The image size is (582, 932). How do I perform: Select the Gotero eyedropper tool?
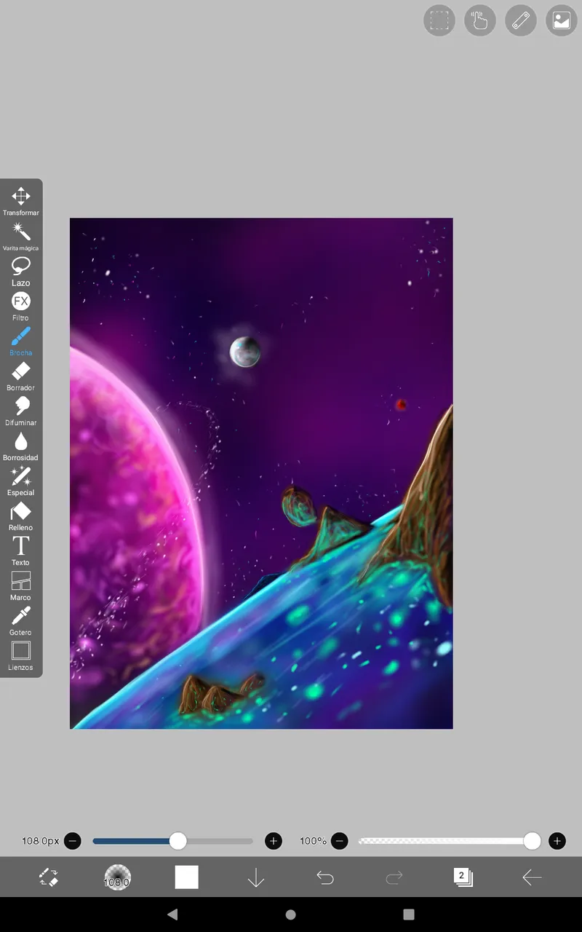21,621
